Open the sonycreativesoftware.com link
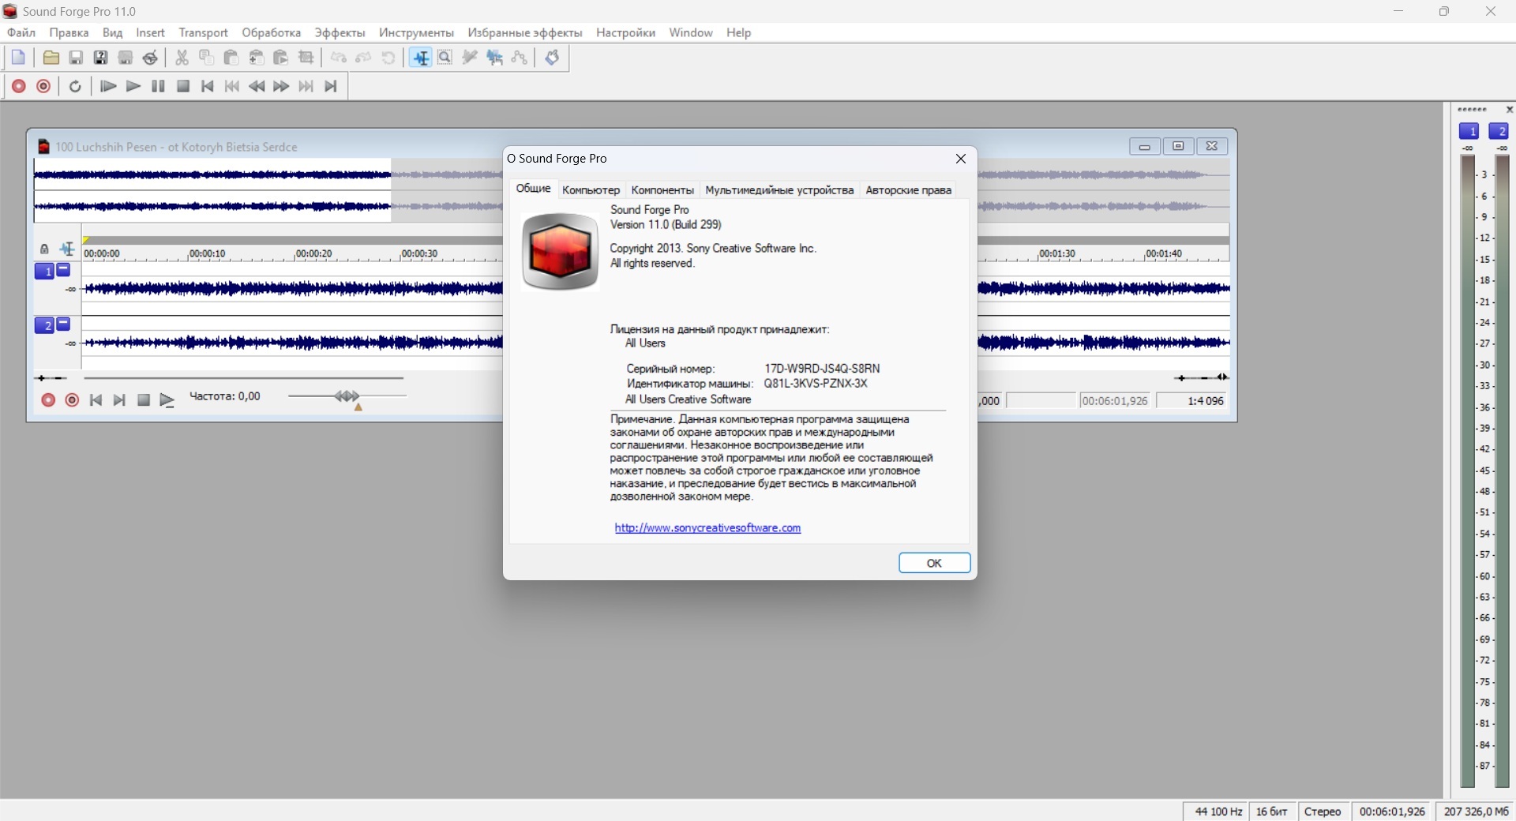 (707, 528)
